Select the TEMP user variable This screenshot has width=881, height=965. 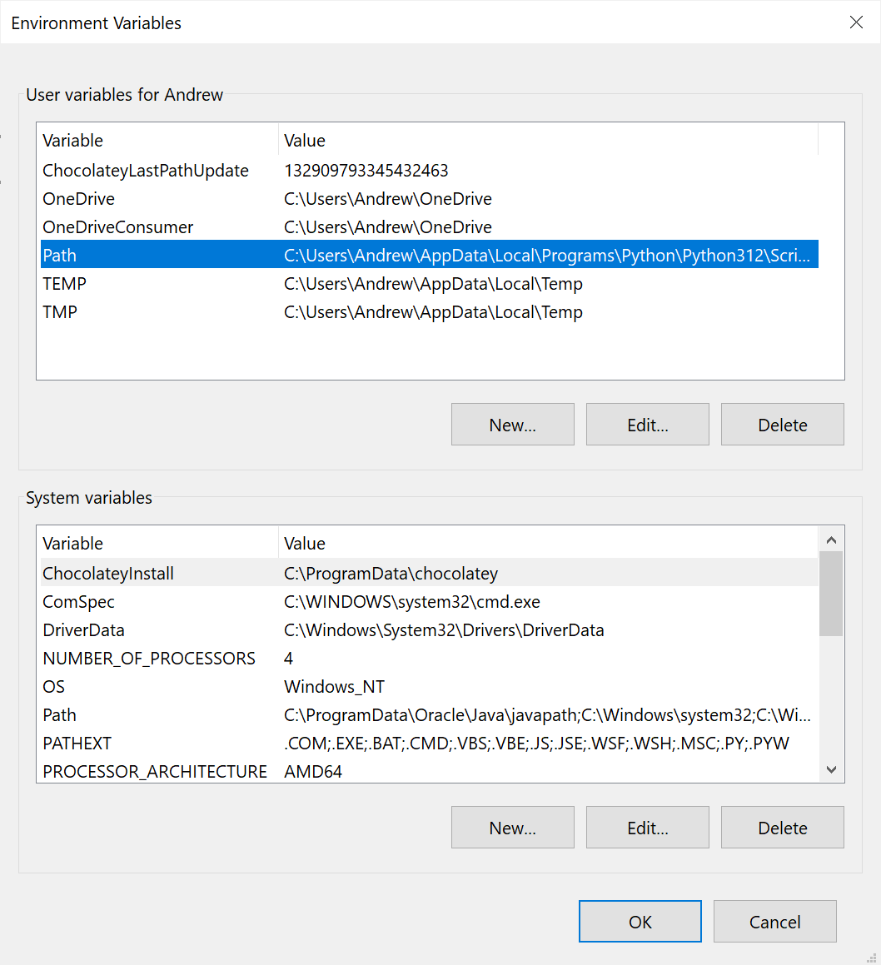coord(65,284)
